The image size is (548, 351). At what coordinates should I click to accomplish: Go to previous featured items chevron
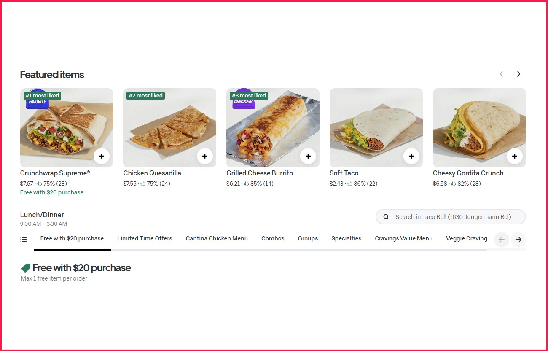501,74
